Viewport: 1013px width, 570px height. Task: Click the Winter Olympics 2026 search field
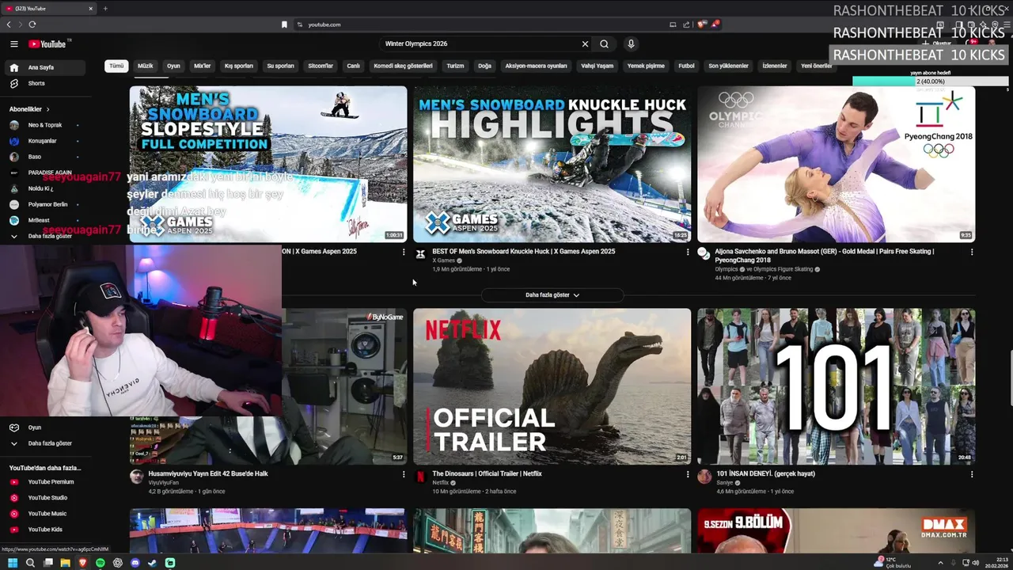click(480, 44)
